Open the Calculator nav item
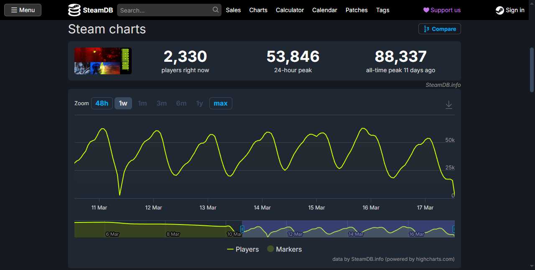This screenshot has width=535, height=270. tap(290, 10)
